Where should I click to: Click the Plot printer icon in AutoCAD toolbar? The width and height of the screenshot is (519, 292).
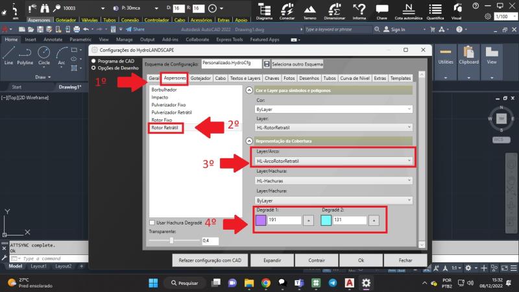pyautogui.click(x=77, y=29)
